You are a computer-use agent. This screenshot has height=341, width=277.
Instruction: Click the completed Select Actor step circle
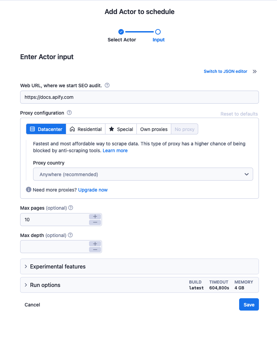click(121, 32)
